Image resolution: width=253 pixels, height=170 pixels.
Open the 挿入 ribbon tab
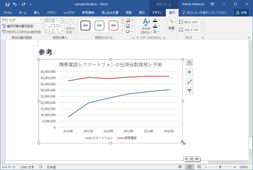(37, 13)
